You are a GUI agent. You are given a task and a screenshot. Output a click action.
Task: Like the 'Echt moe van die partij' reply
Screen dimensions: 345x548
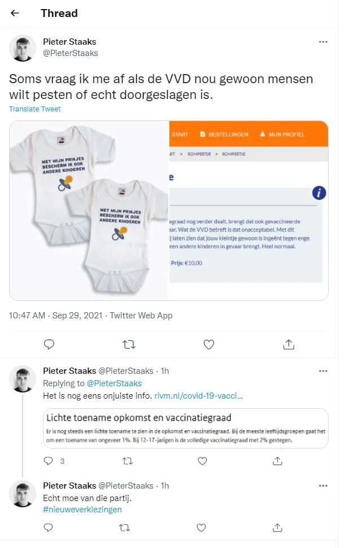(x=201, y=527)
